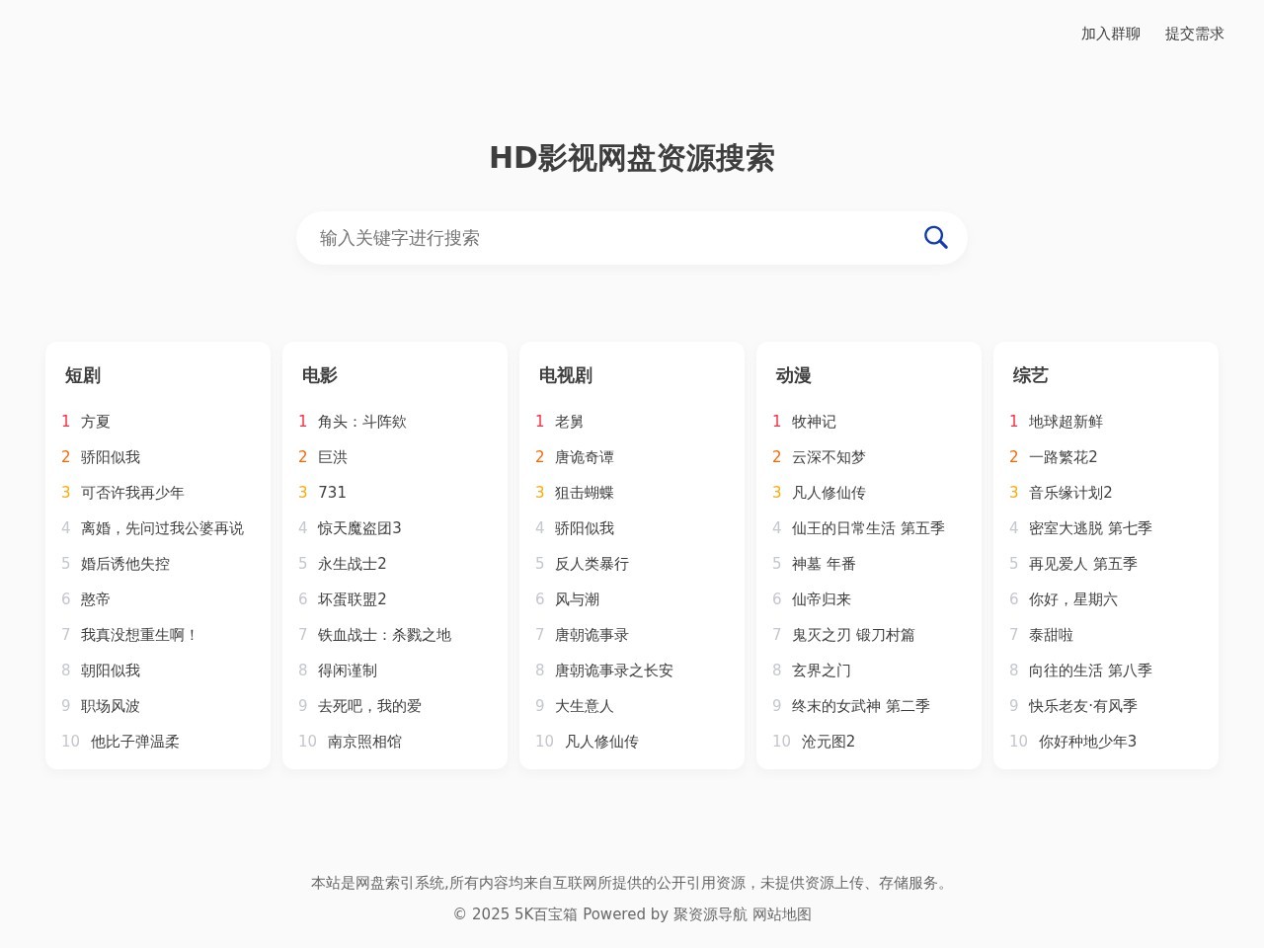
Task: Select the 综艺 category heading
Action: point(1030,375)
